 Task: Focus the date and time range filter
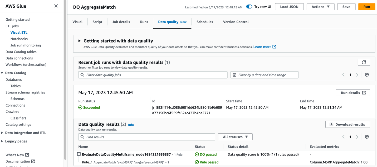pyautogui.click(x=264, y=75)
